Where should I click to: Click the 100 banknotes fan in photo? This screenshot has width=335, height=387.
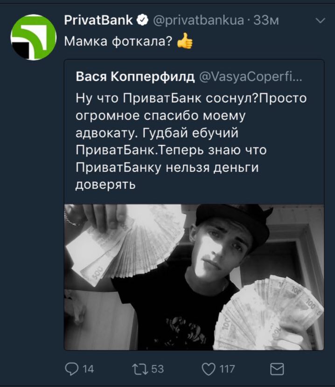[x=268, y=312]
